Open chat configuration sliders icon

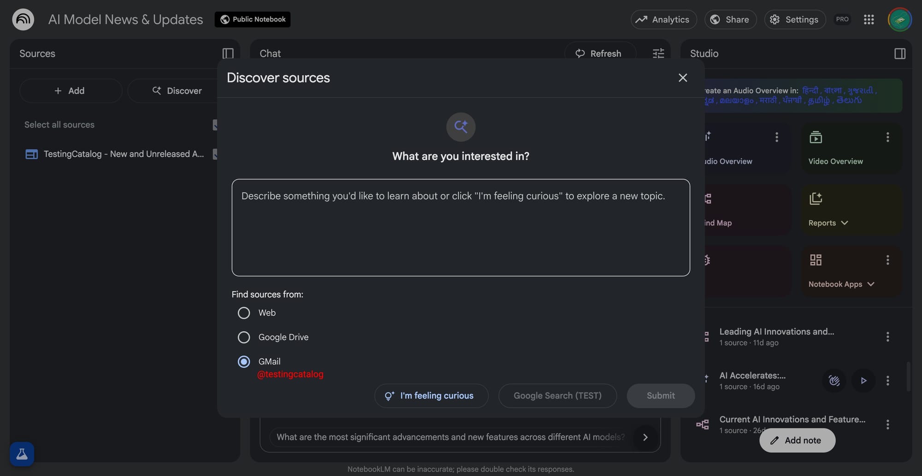(658, 53)
